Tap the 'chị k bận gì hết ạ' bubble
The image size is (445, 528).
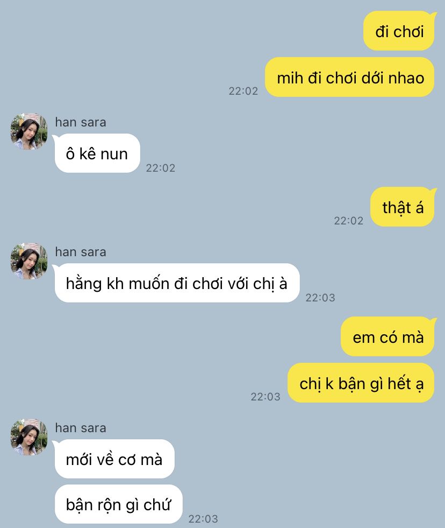(361, 383)
